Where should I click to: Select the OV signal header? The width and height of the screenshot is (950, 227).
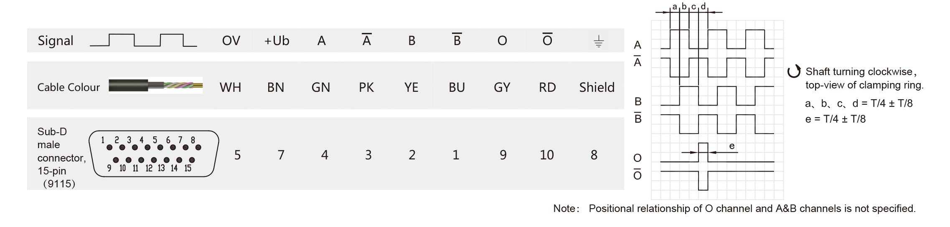pos(231,41)
